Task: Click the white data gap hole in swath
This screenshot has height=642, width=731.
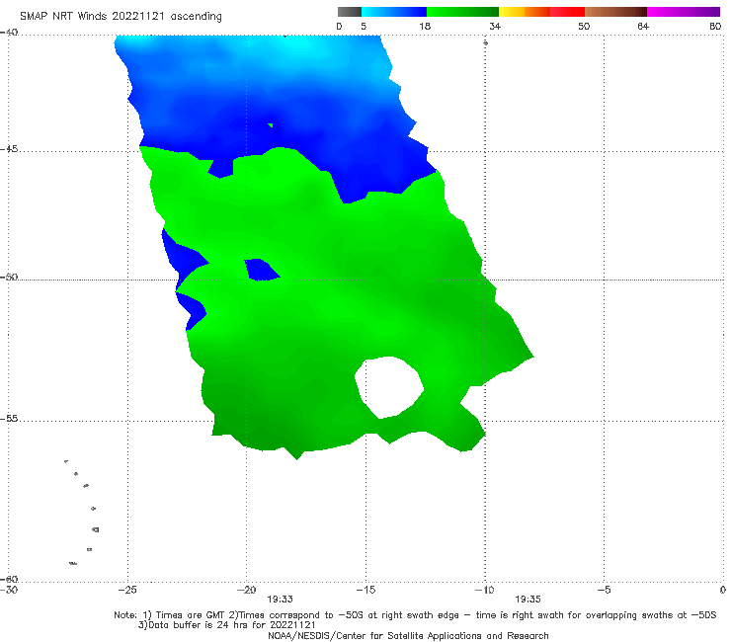Action: [389, 387]
